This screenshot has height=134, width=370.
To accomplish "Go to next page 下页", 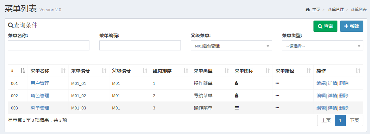I will (354, 120).
